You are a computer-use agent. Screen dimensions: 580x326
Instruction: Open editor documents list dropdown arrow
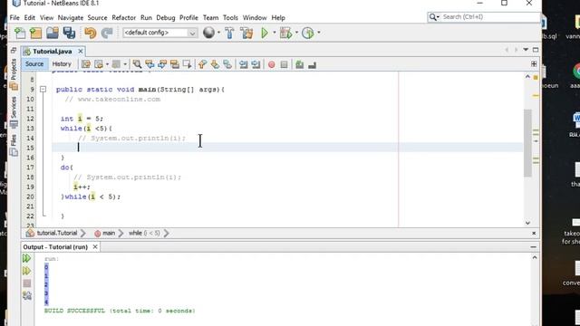[x=526, y=50]
